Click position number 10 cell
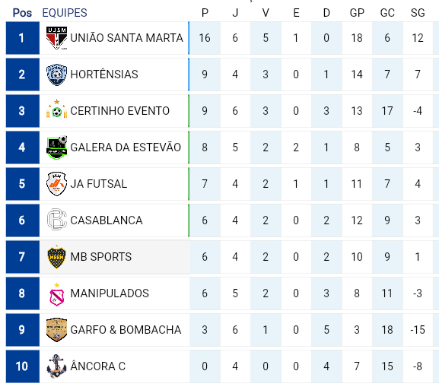 point(23,366)
